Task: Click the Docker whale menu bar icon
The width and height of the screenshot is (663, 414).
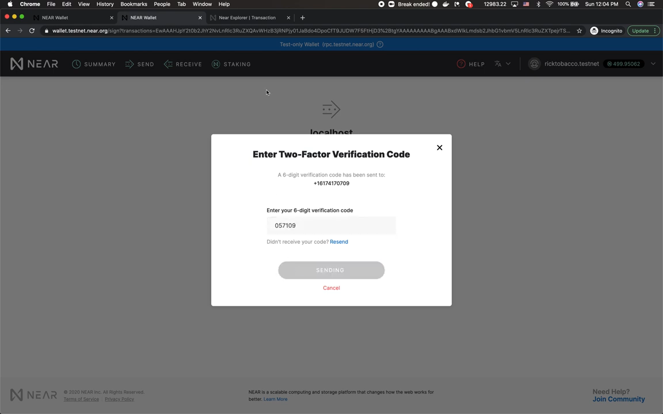Action: [445, 4]
